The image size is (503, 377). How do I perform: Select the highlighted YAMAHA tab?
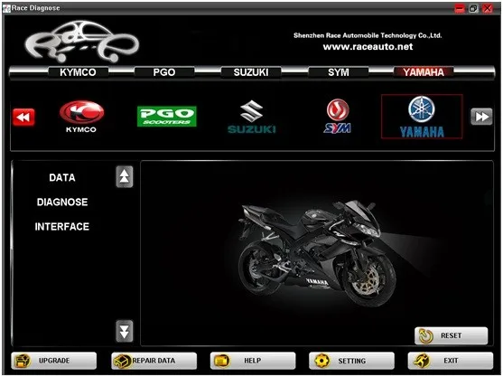tap(424, 72)
